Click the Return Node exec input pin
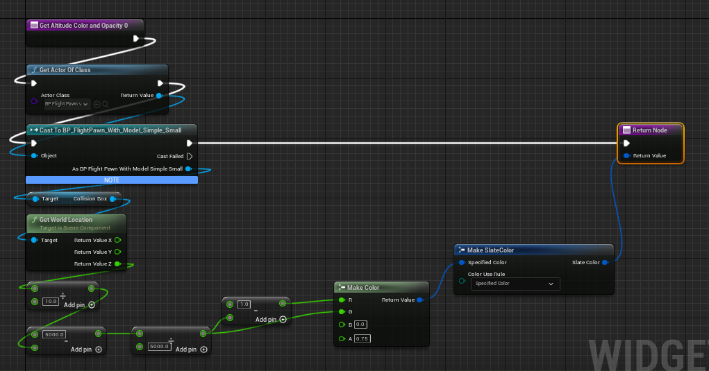Image resolution: width=709 pixels, height=371 pixels. tap(626, 143)
